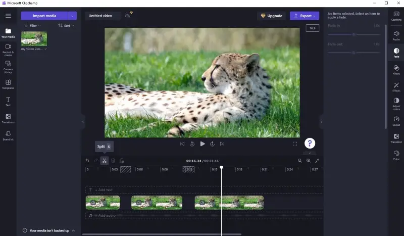Select the first timeline clip
Viewport: 404px width, 236px height.
click(x=103, y=203)
